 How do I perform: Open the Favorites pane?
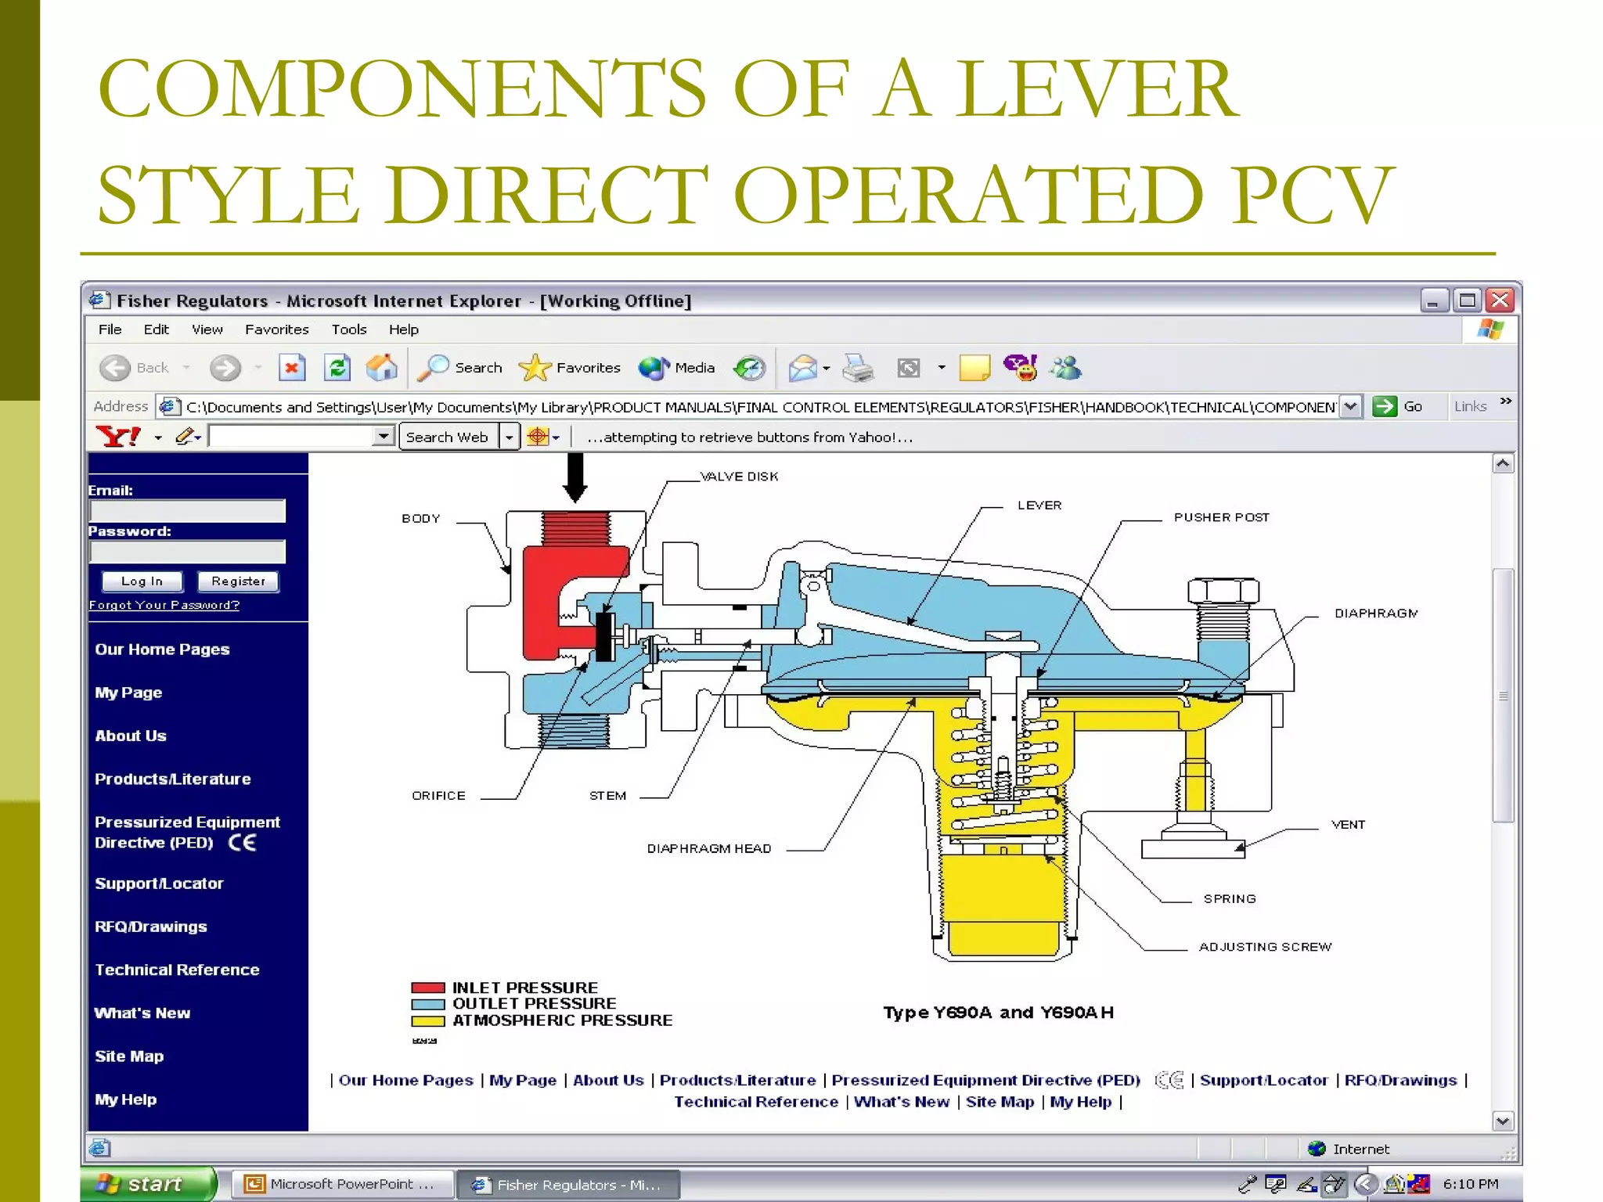(x=570, y=368)
